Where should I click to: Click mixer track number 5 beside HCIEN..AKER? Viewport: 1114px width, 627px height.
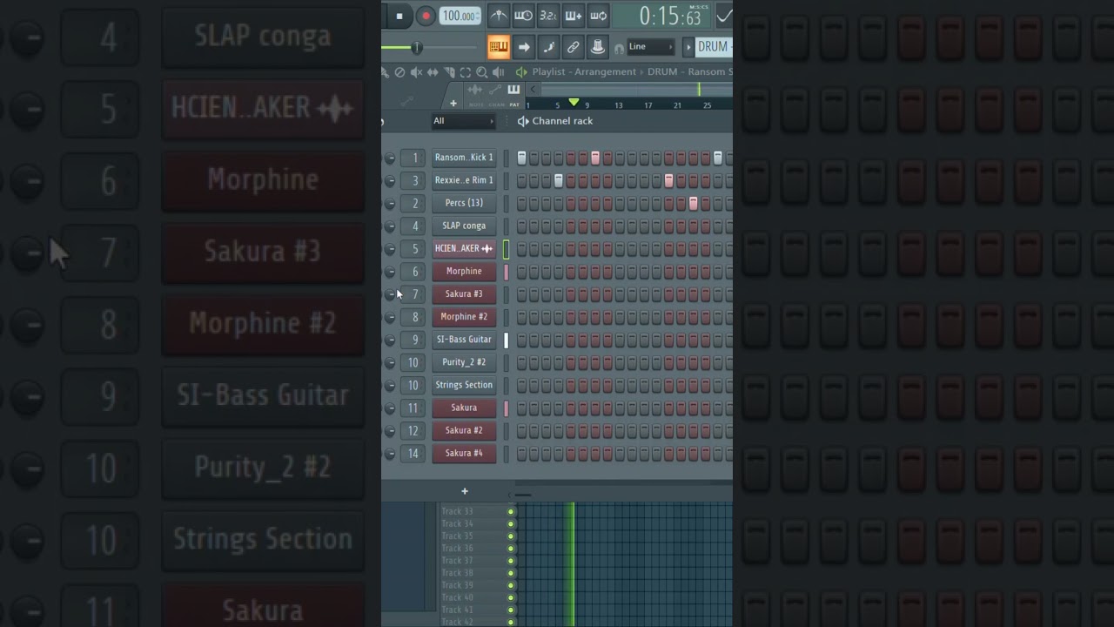coord(415,249)
